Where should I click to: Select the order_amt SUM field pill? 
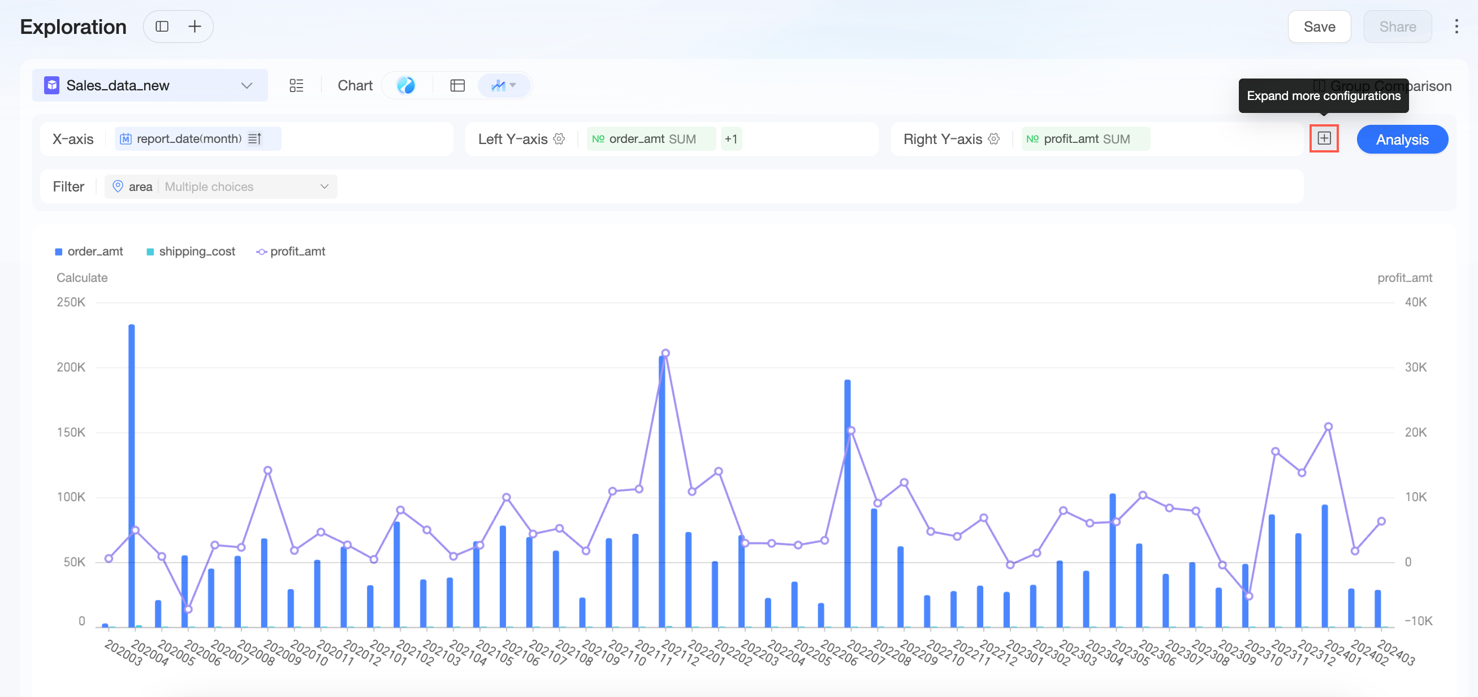pos(651,139)
